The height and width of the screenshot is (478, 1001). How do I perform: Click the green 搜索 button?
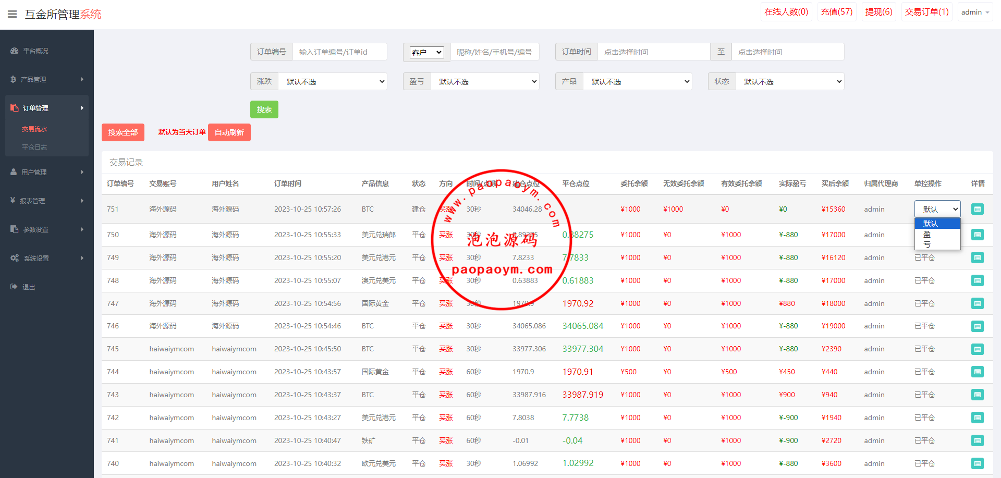click(x=264, y=109)
